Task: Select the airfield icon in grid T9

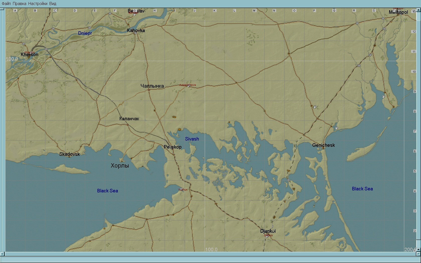Action: pos(384,96)
